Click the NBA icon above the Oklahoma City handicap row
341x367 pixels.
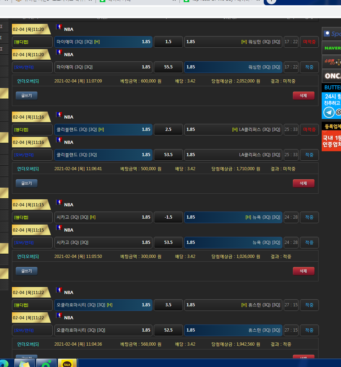tap(59, 290)
